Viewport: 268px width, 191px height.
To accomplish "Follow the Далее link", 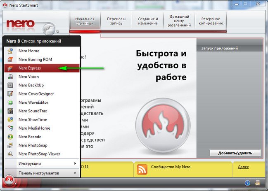I will (x=243, y=167).
